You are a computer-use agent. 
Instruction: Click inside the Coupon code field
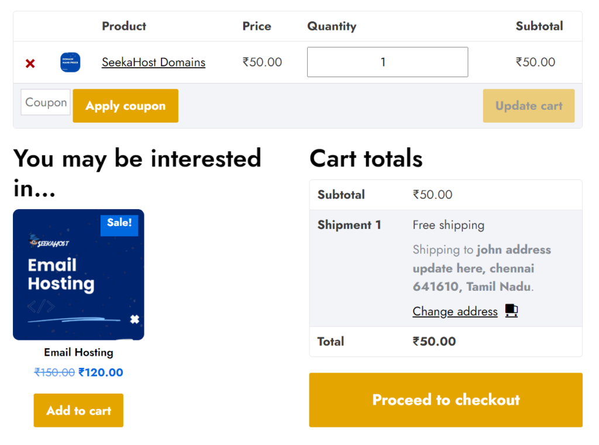(x=45, y=102)
